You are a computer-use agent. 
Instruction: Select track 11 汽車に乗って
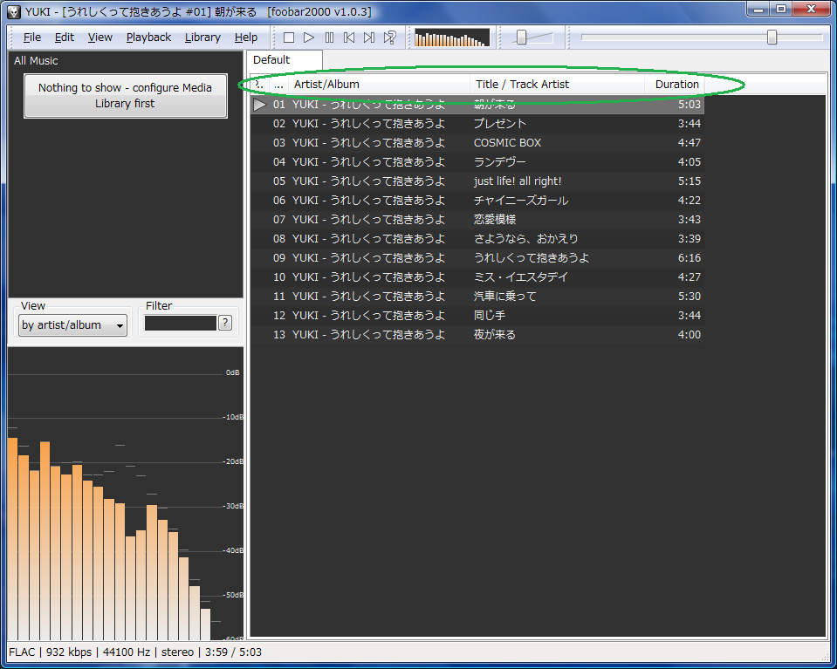tap(477, 297)
